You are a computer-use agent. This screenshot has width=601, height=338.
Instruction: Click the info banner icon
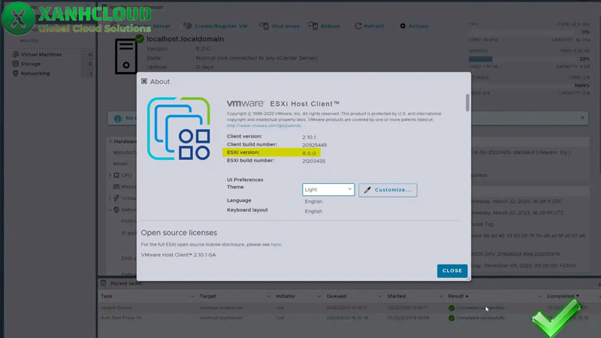tap(118, 119)
